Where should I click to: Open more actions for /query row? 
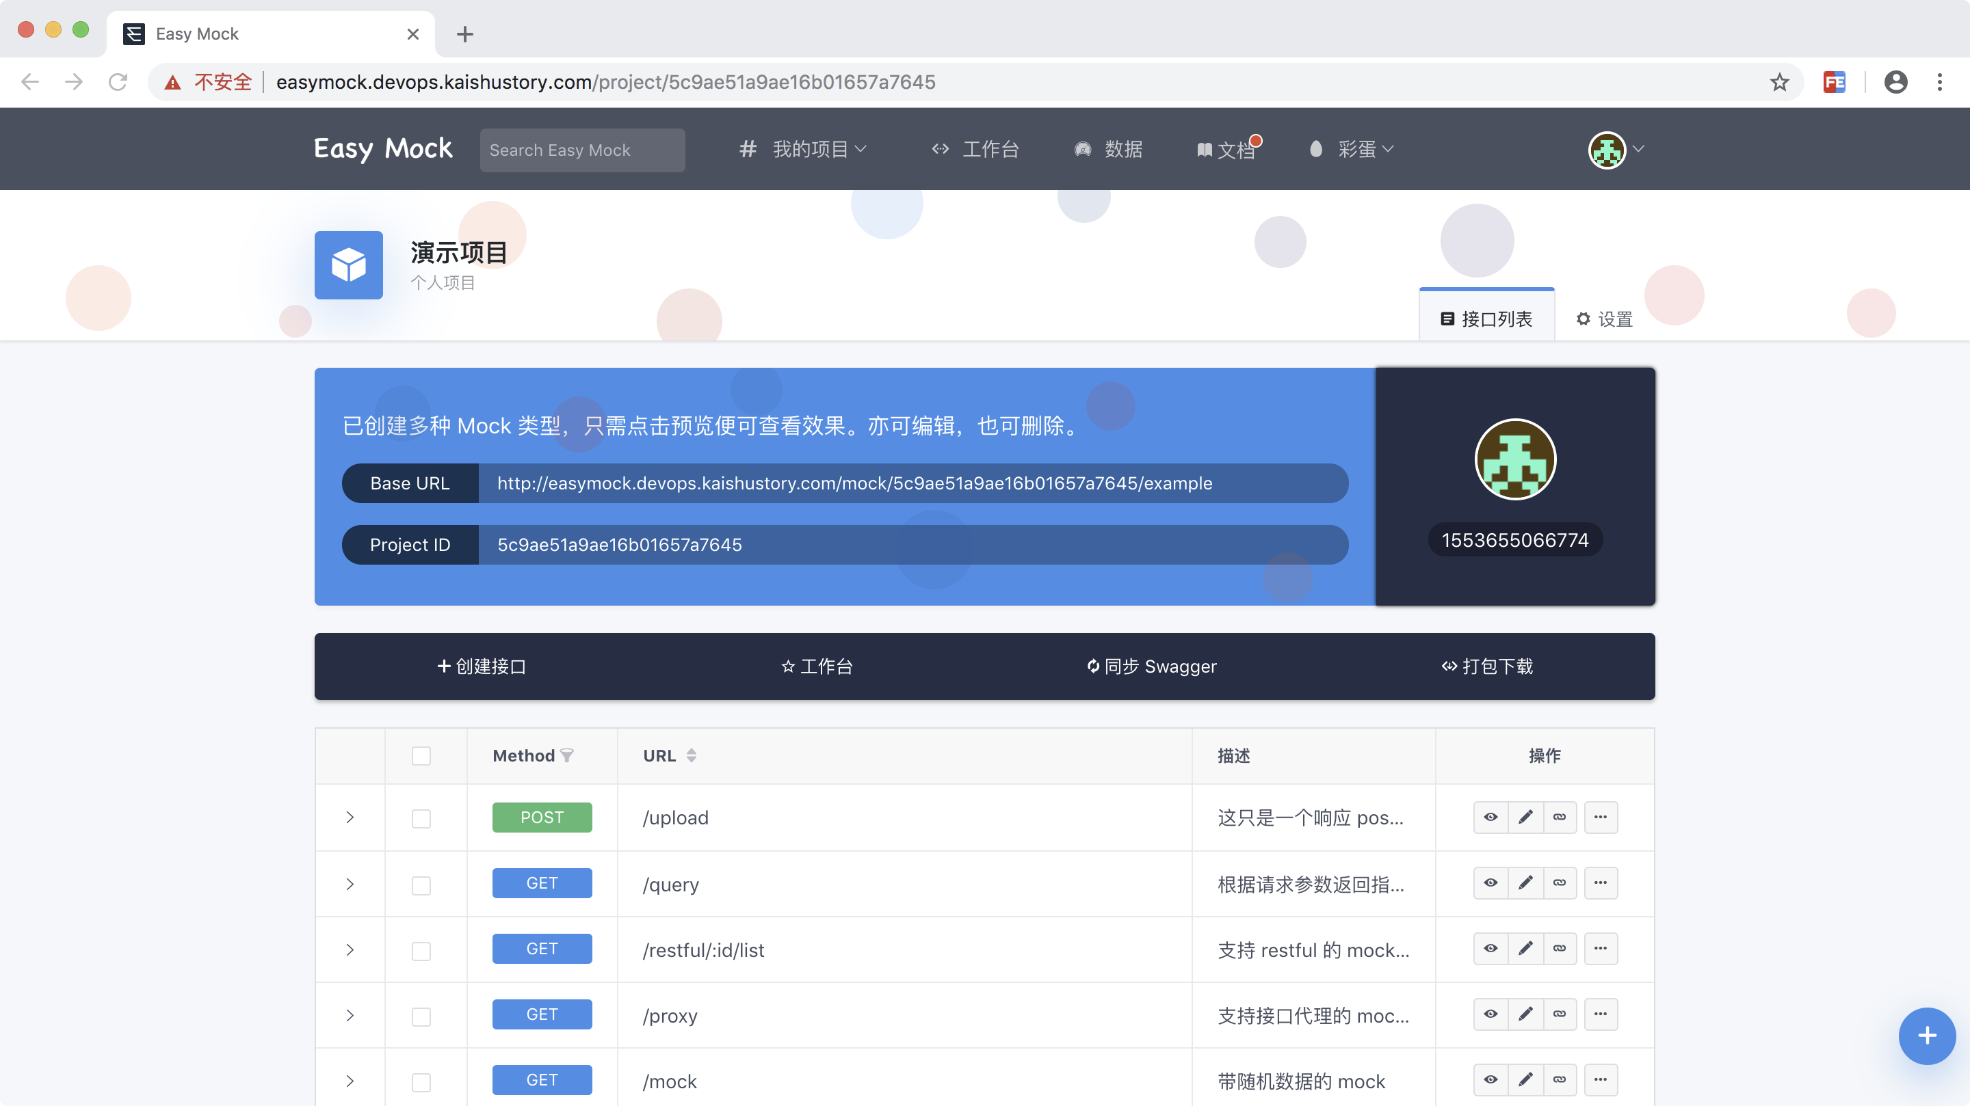pyautogui.click(x=1601, y=882)
